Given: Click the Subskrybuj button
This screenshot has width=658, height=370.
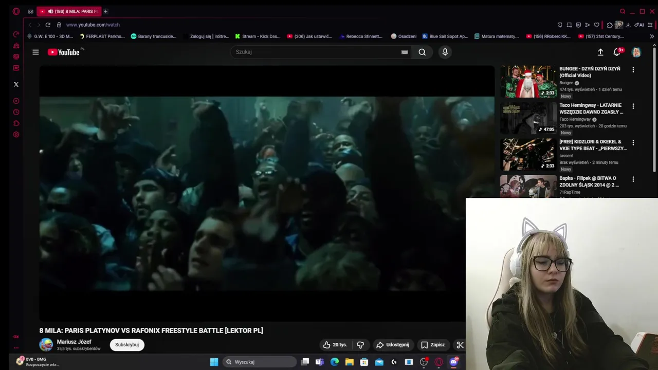Looking at the screenshot, I should click(x=127, y=345).
